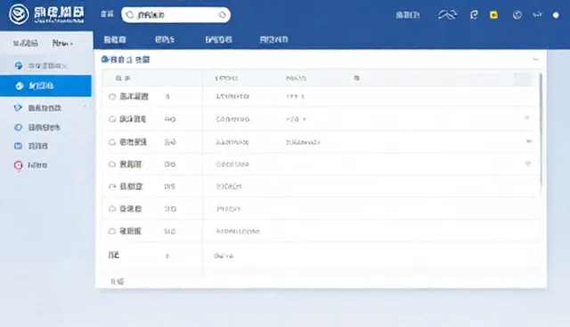The height and width of the screenshot is (327, 570).
Task: Expand the sidebar item that has a chevron
Action: click(45, 108)
